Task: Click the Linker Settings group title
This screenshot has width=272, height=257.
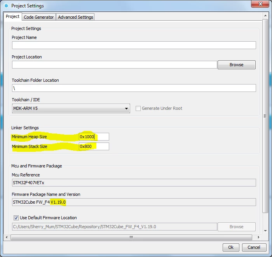Action: coord(25,128)
